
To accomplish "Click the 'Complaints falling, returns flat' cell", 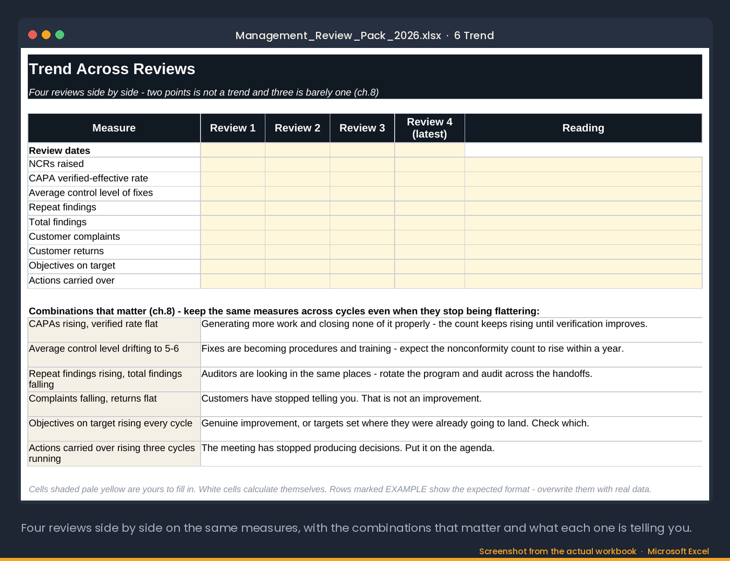I will coord(114,404).
